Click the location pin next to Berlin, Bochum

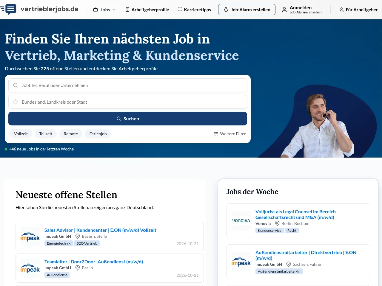(x=277, y=223)
